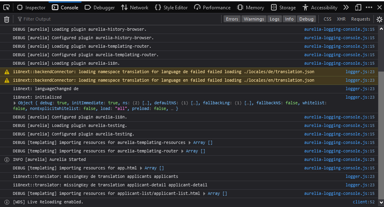
Task: Click scrollbar down arrow
Action: [381, 203]
